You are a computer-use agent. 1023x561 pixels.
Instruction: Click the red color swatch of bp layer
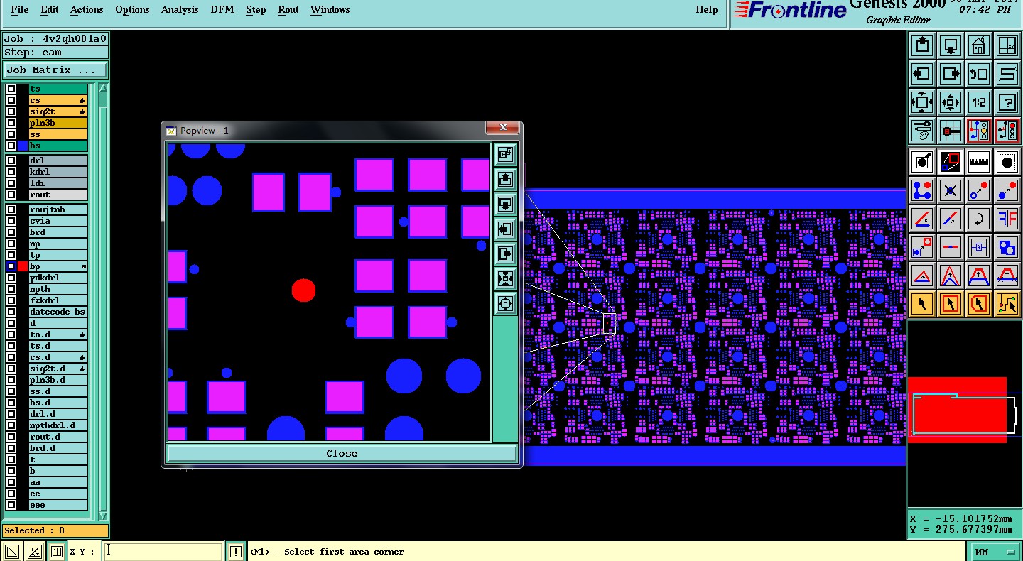(x=23, y=266)
